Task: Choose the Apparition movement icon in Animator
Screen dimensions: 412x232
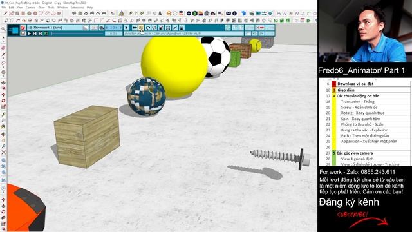Action: pyautogui.click(x=182, y=28)
